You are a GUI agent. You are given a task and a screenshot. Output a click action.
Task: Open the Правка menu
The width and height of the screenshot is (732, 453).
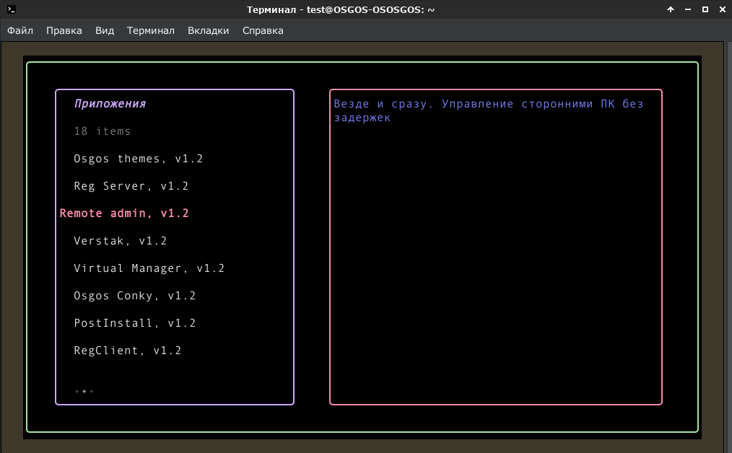pyautogui.click(x=64, y=30)
